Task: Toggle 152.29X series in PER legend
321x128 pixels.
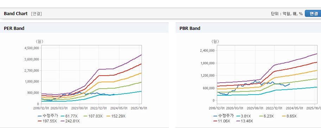Action: [116, 116]
